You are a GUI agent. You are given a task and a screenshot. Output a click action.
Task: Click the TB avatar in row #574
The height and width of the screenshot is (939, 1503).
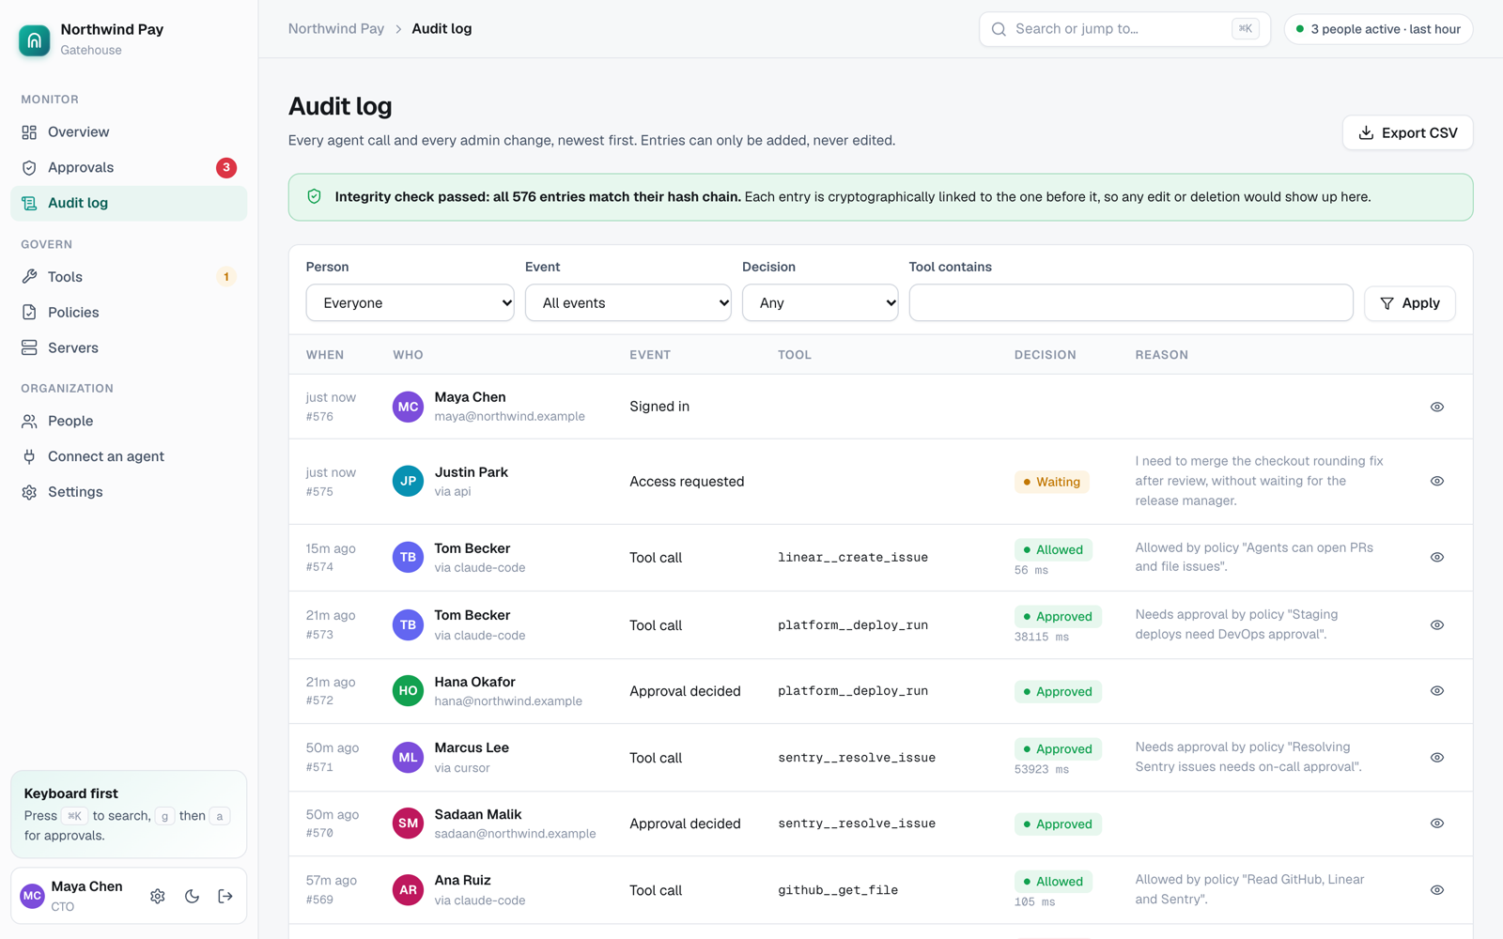pos(408,558)
